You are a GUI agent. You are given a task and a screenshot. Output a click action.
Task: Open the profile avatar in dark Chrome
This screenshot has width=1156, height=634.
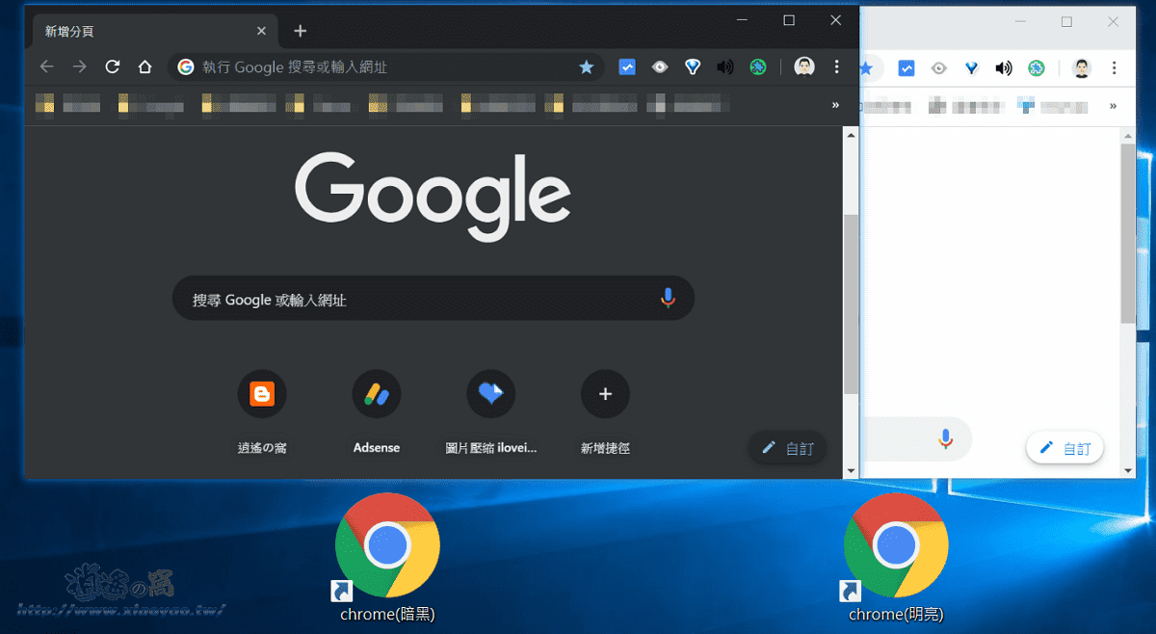coord(804,66)
